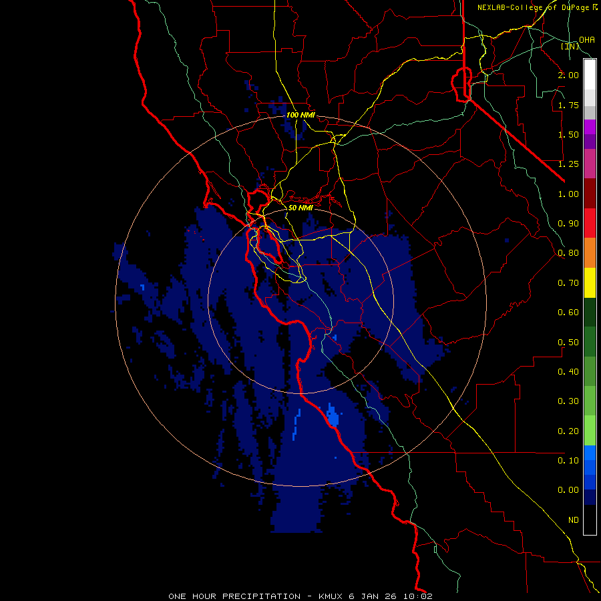Click the 50 NMI range ring label
Screen dimensions: 601x601
tap(300, 208)
